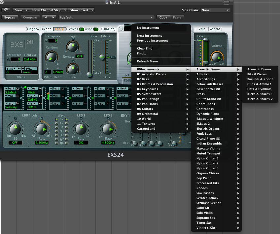Viewport: 280px width, 234px height.
Task: Click the Bypass button
Action: 10,17
